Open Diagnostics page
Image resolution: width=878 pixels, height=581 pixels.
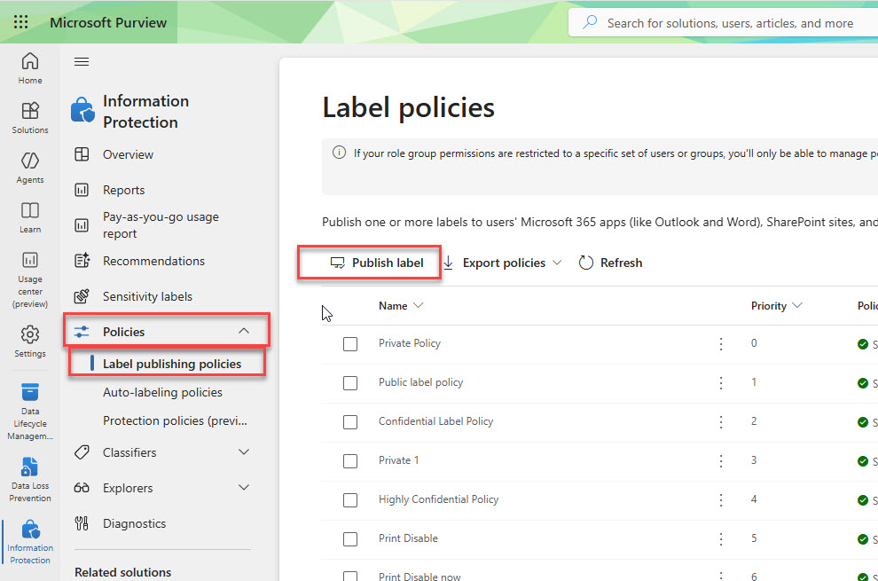pos(135,524)
